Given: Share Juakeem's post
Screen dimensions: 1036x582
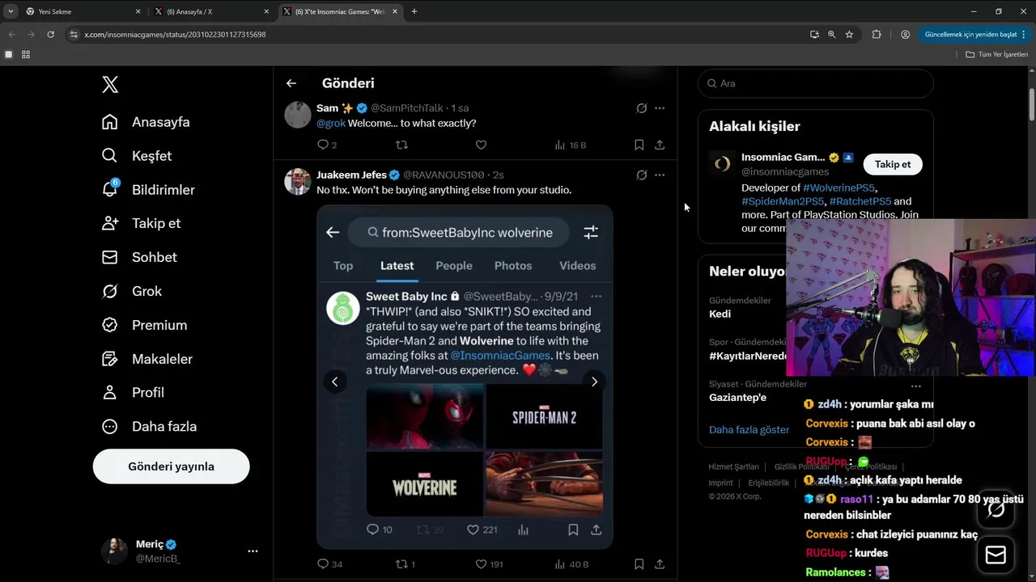Looking at the screenshot, I should 660,564.
